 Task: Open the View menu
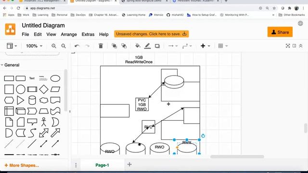pos(51,34)
